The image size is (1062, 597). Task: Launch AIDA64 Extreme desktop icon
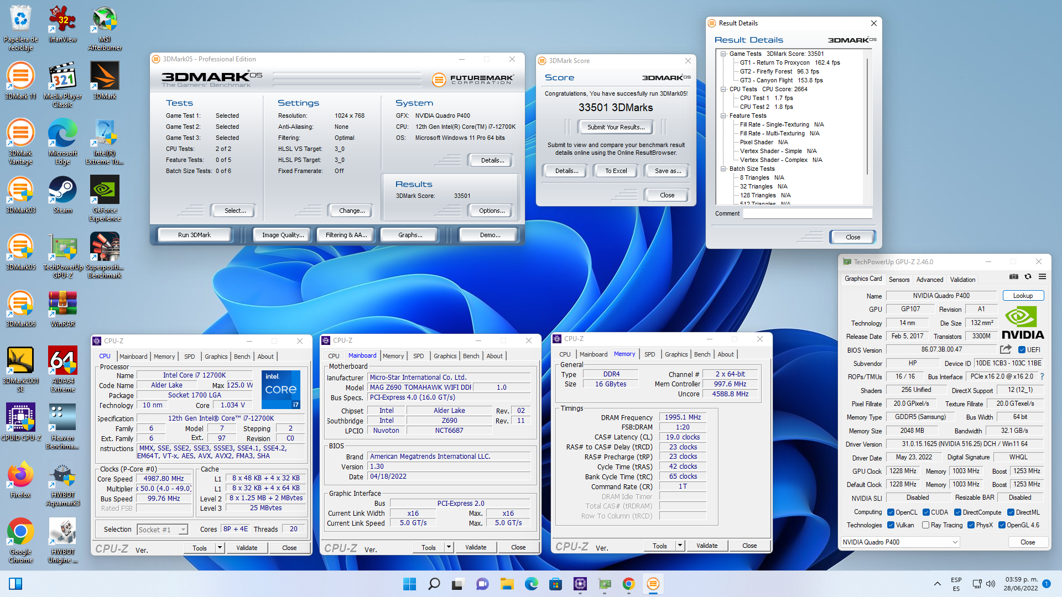coord(63,369)
